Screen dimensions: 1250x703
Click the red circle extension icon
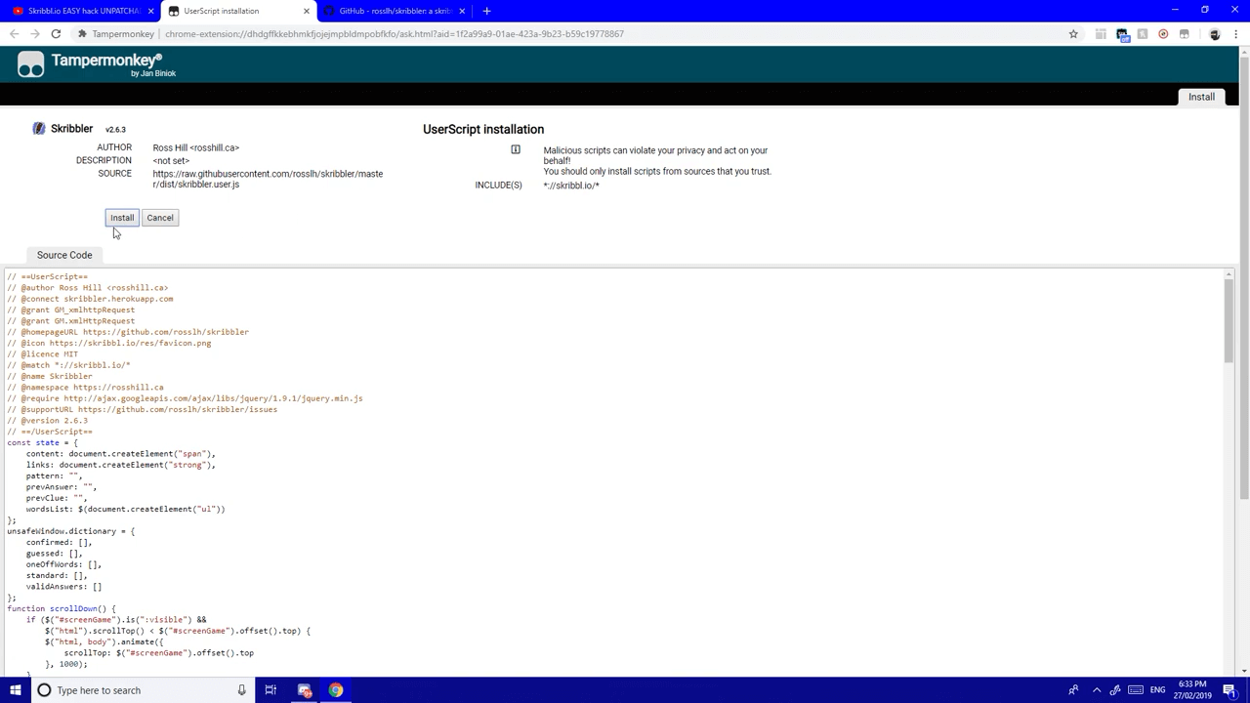[x=1163, y=34]
